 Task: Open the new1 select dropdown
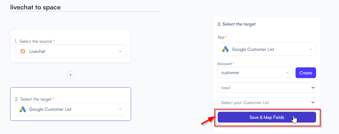tap(267, 88)
